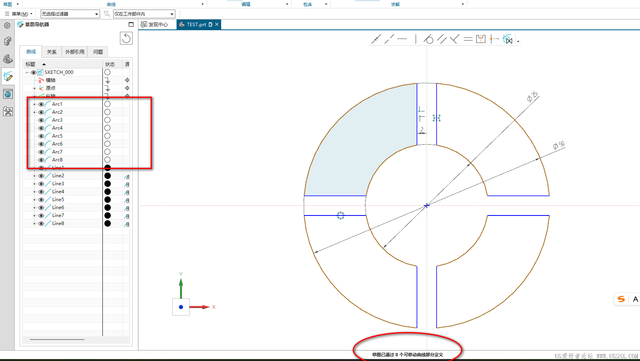The image size is (640, 361).
Task: Select the collinear constraint icon
Action: tap(389, 39)
